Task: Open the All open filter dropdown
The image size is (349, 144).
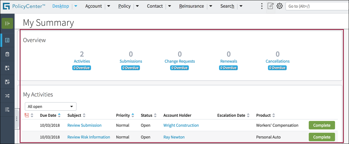Action: tap(50, 106)
